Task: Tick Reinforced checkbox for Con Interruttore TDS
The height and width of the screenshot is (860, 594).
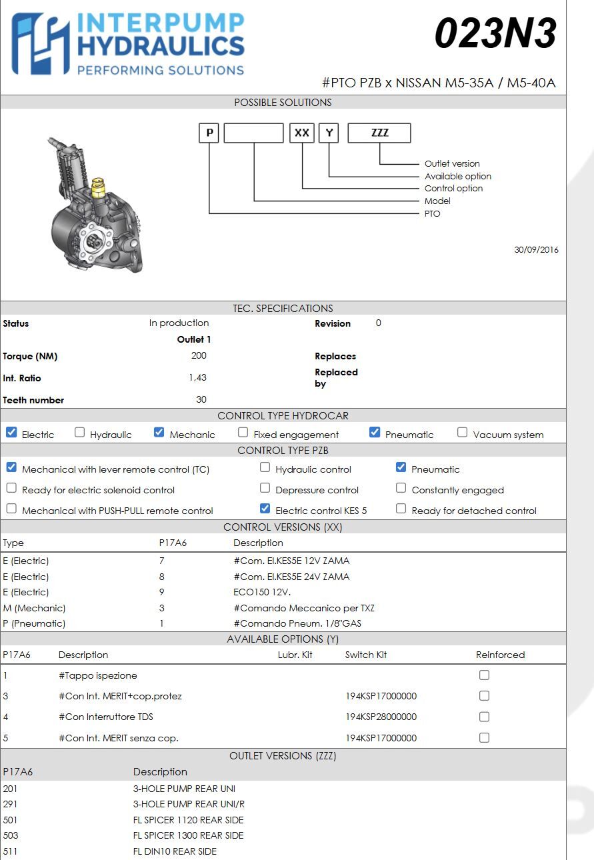Action: (x=484, y=717)
